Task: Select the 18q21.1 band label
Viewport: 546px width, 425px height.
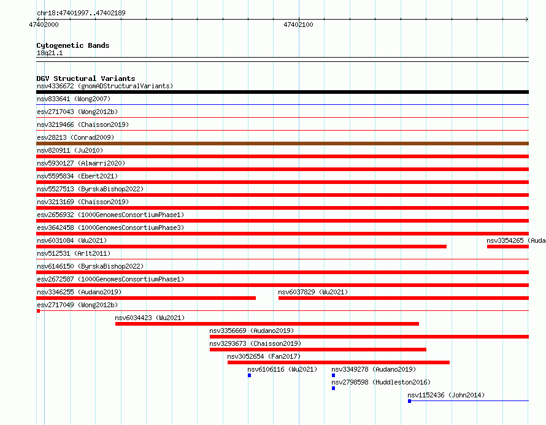Action: click(50, 53)
